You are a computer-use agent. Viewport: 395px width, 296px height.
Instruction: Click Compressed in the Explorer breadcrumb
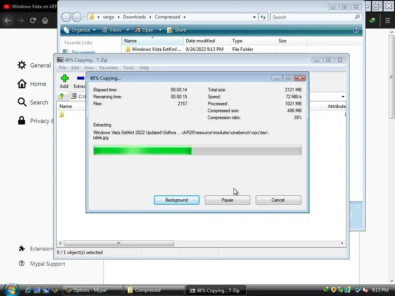pyautogui.click(x=167, y=17)
